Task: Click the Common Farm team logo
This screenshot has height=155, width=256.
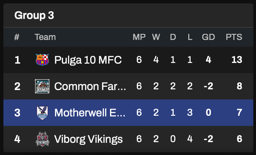Action: [42, 86]
